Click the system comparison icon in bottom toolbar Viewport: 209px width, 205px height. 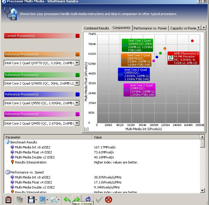click(x=20, y=200)
